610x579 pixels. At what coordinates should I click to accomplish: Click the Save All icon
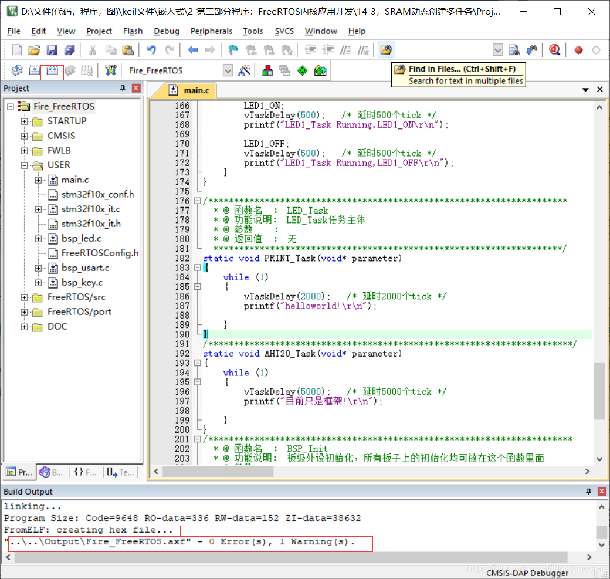[x=70, y=50]
